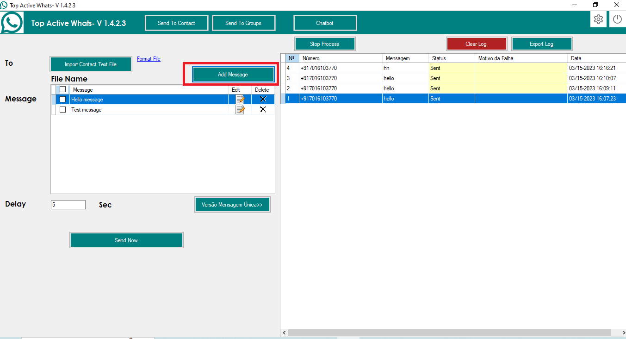626x339 pixels.
Task: Click the Stop Process button
Action: (324, 44)
